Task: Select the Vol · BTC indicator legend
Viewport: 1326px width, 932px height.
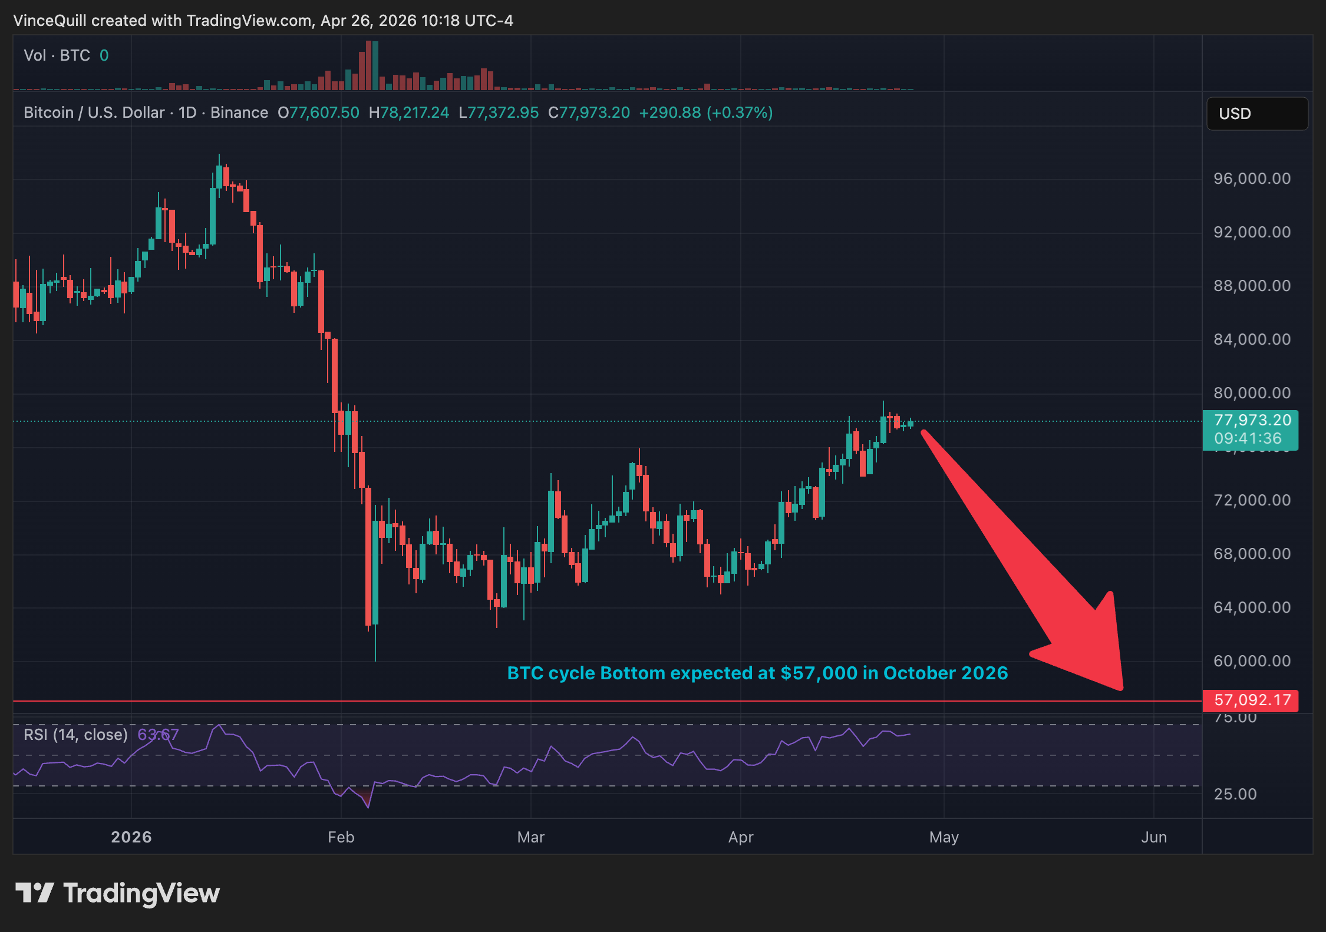Action: [x=57, y=55]
